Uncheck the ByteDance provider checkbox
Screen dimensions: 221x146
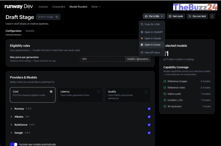tap(149, 125)
